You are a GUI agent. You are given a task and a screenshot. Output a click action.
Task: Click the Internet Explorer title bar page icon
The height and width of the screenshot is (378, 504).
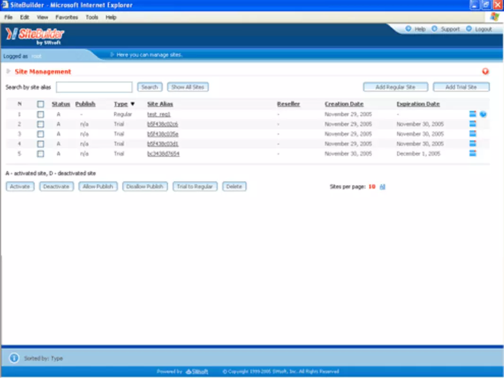[5, 5]
